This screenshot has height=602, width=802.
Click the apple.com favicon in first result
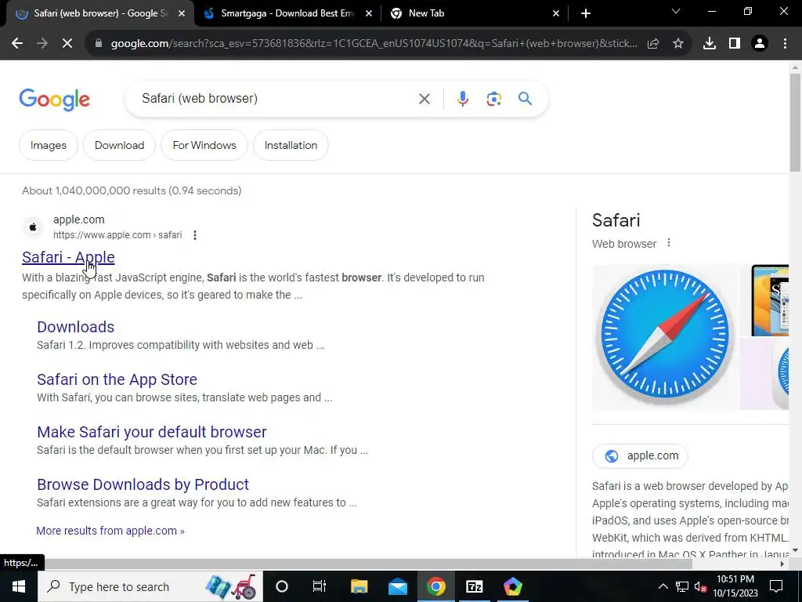(33, 227)
